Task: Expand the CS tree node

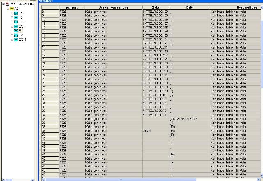Action: point(12,13)
